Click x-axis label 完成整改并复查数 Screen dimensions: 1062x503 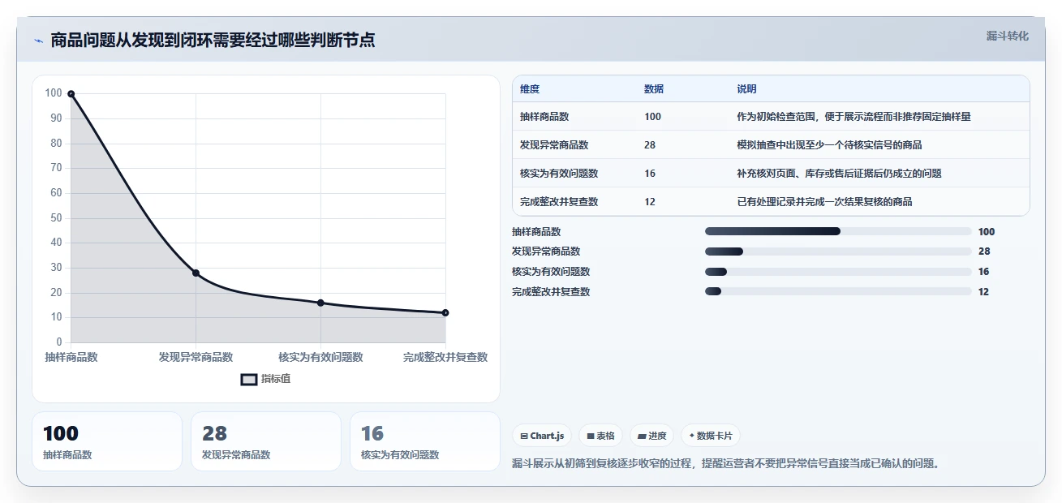445,357
